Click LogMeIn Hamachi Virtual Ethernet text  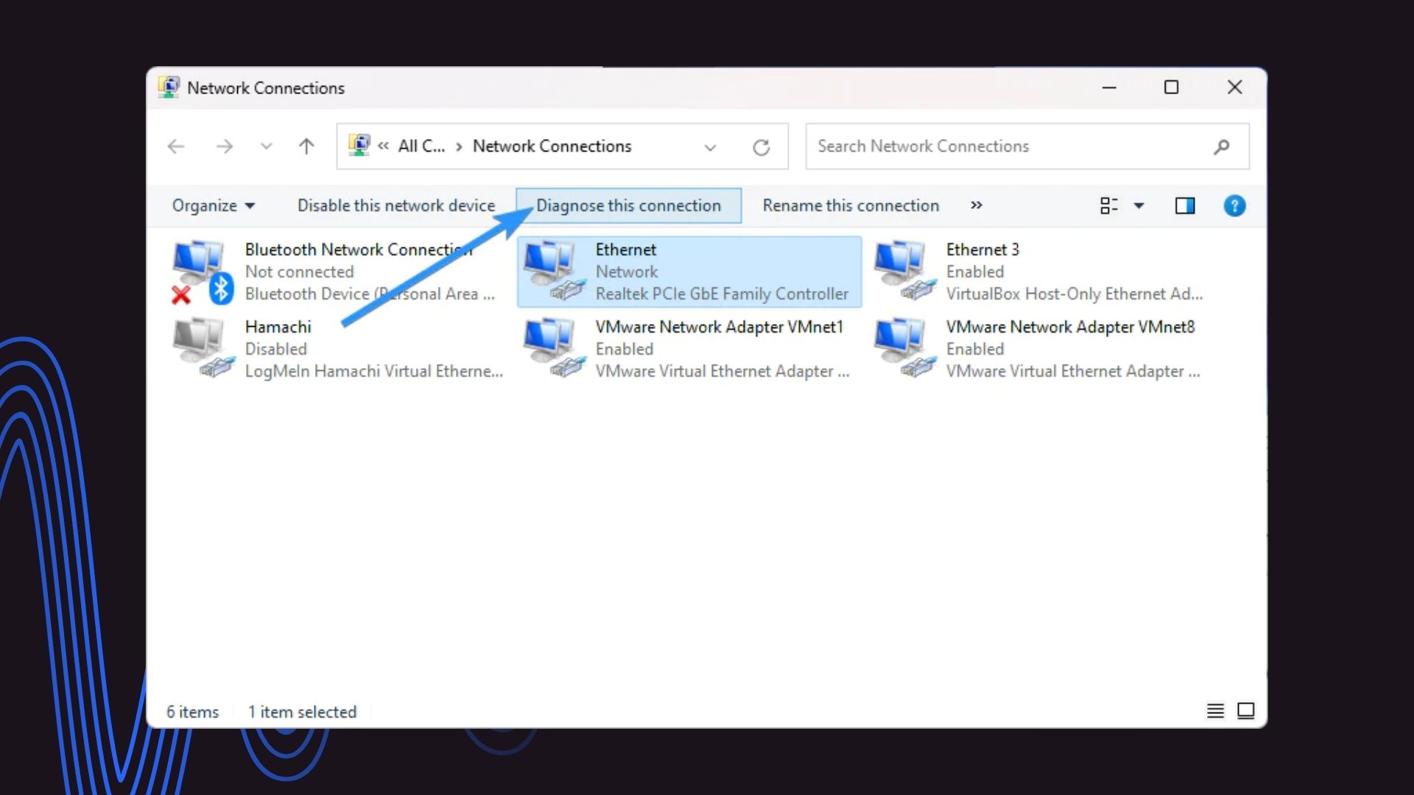[374, 371]
